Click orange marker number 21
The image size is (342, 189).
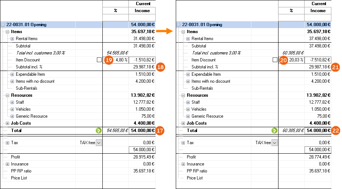(x=335, y=67)
